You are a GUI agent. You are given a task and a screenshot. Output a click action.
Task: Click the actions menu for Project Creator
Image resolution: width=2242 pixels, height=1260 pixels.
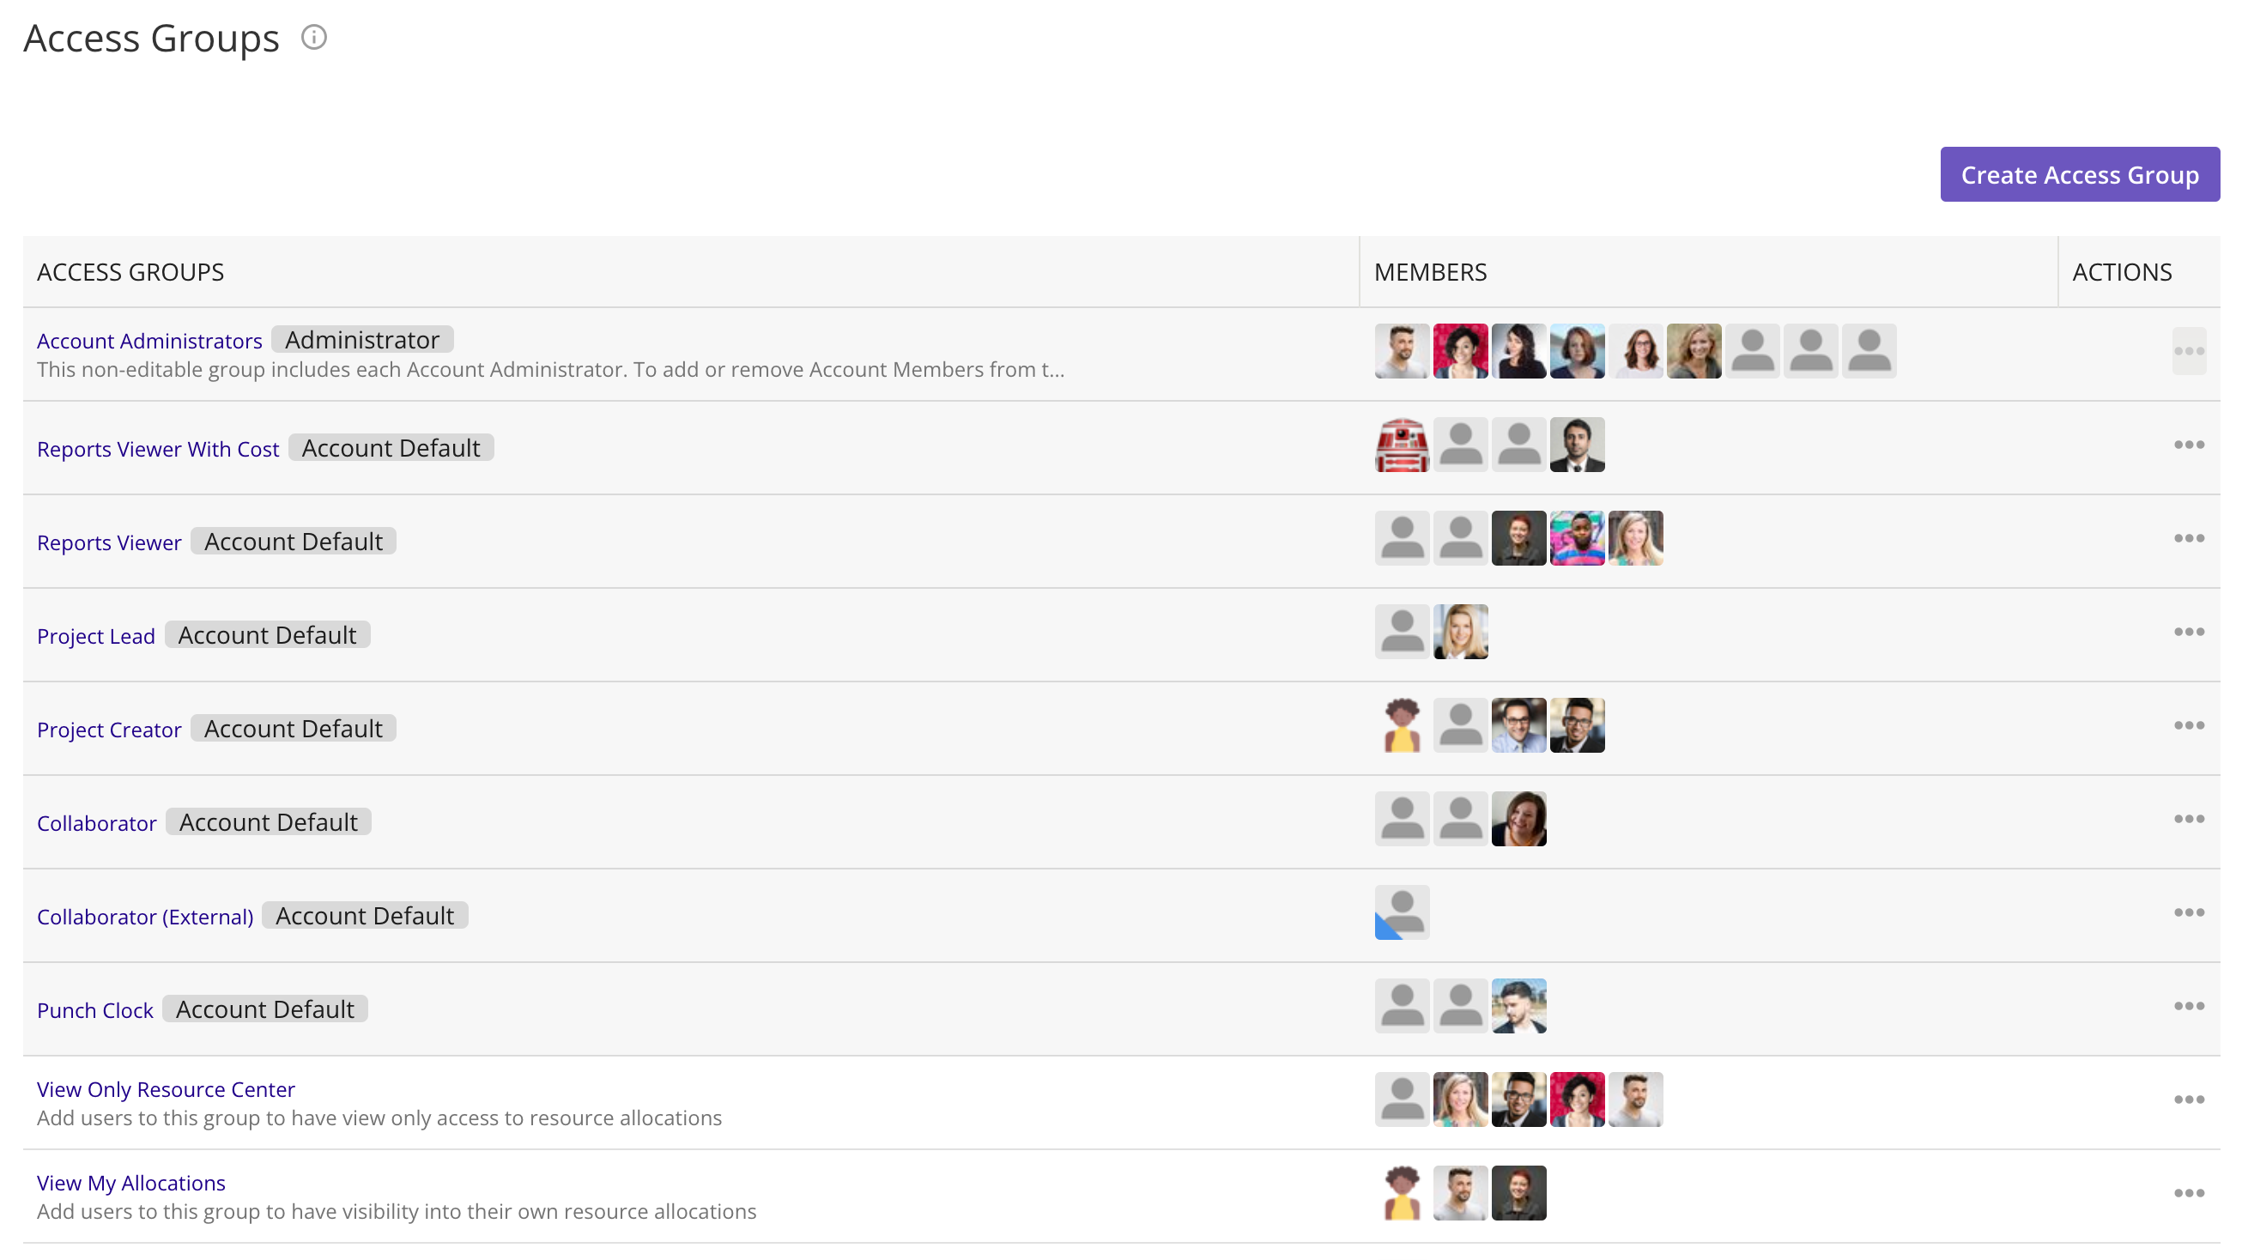pyautogui.click(x=2190, y=725)
